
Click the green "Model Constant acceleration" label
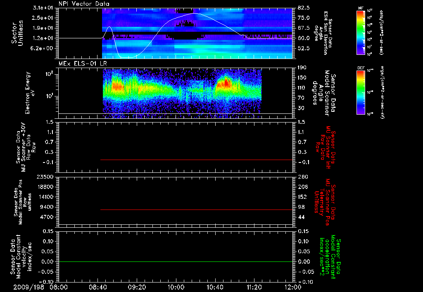pyautogui.click(x=330, y=257)
